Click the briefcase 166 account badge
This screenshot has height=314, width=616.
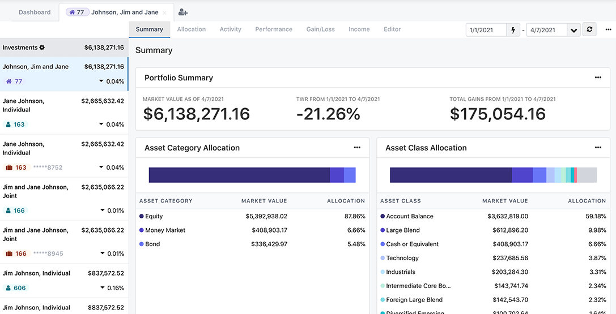(16, 253)
